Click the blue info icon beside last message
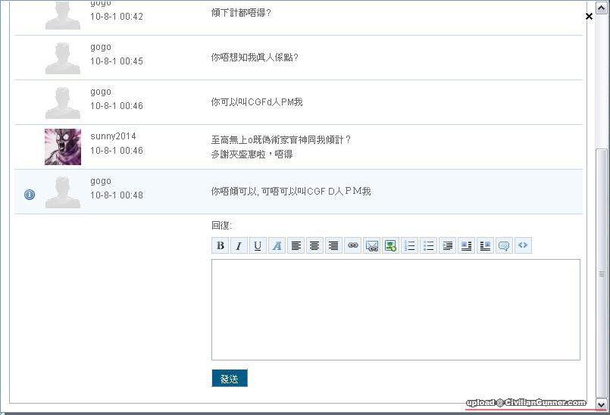Image resolution: width=610 pixels, height=415 pixels. coord(30,195)
